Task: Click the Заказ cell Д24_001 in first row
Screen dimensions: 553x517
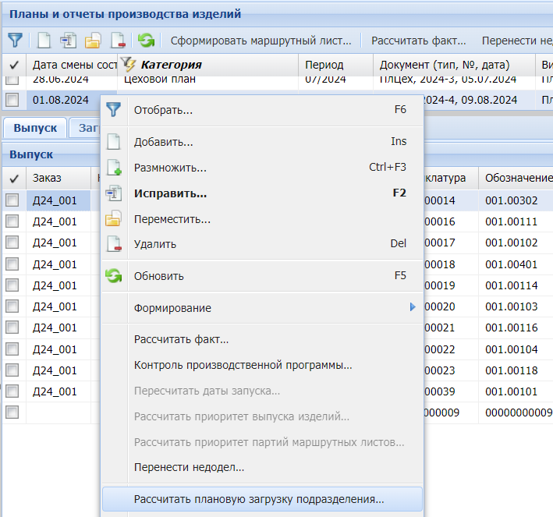Action: [55, 200]
